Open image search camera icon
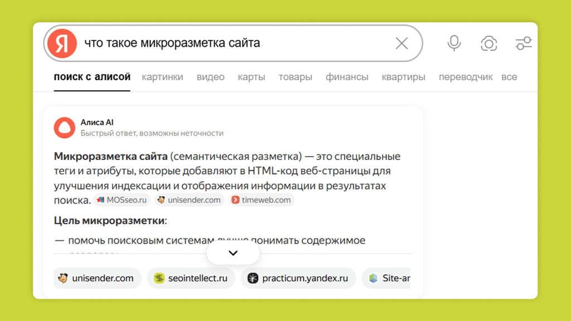This screenshot has width=571, height=321. (x=488, y=43)
